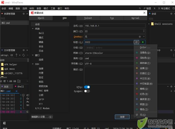Click the search magnifier icon in top bar
Screen dimensions: 175x129
tap(140, 8)
